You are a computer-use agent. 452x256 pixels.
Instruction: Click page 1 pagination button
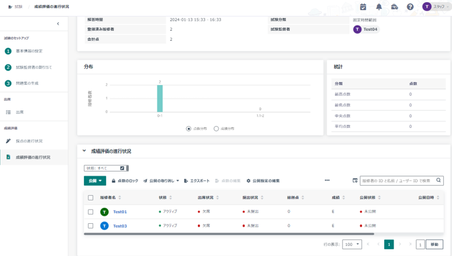(389, 244)
